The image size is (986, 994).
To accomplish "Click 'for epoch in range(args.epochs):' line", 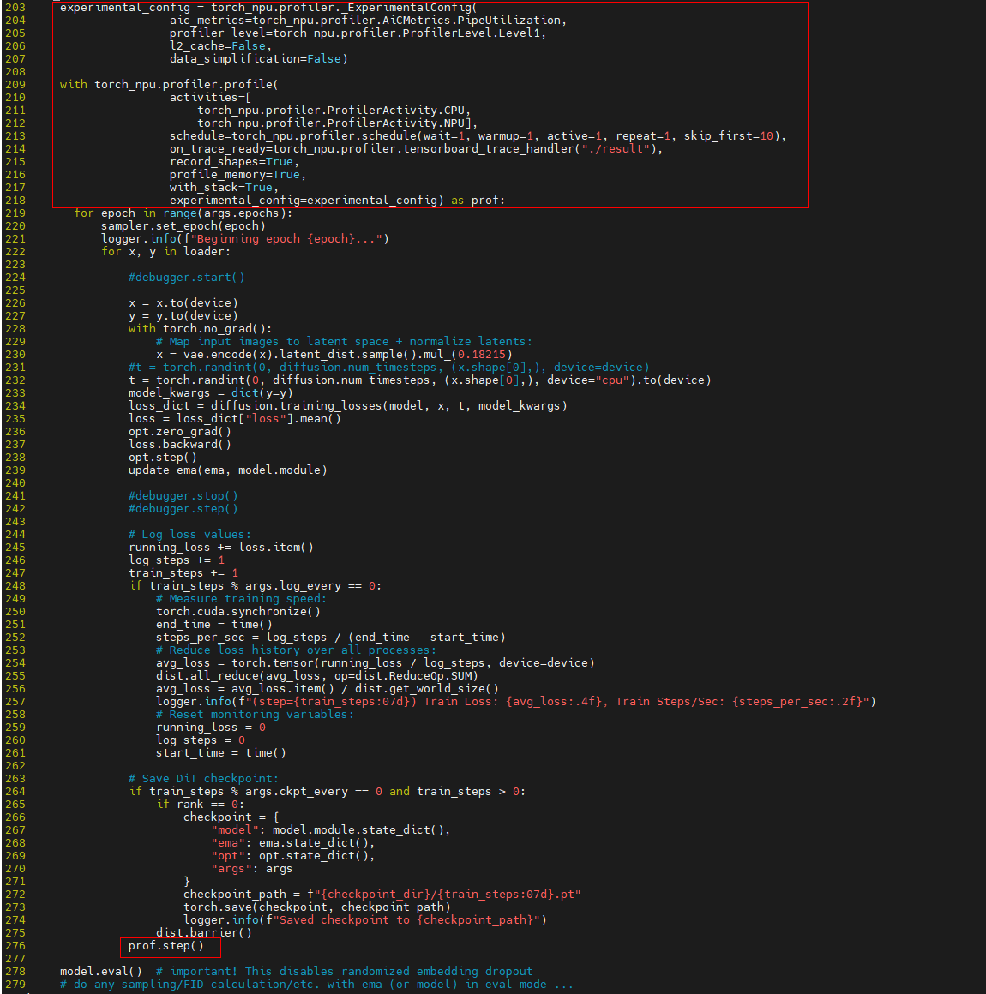I will pos(183,213).
